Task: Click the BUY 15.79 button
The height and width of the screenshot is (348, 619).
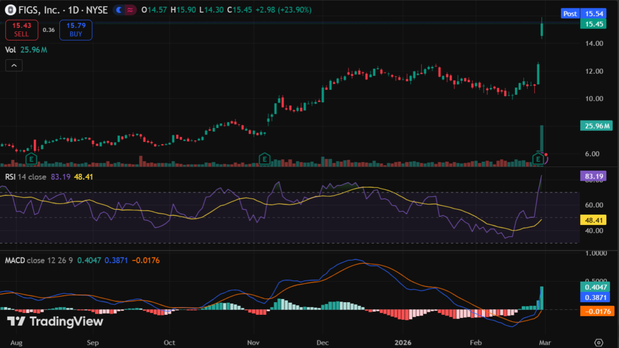Action: click(x=76, y=30)
